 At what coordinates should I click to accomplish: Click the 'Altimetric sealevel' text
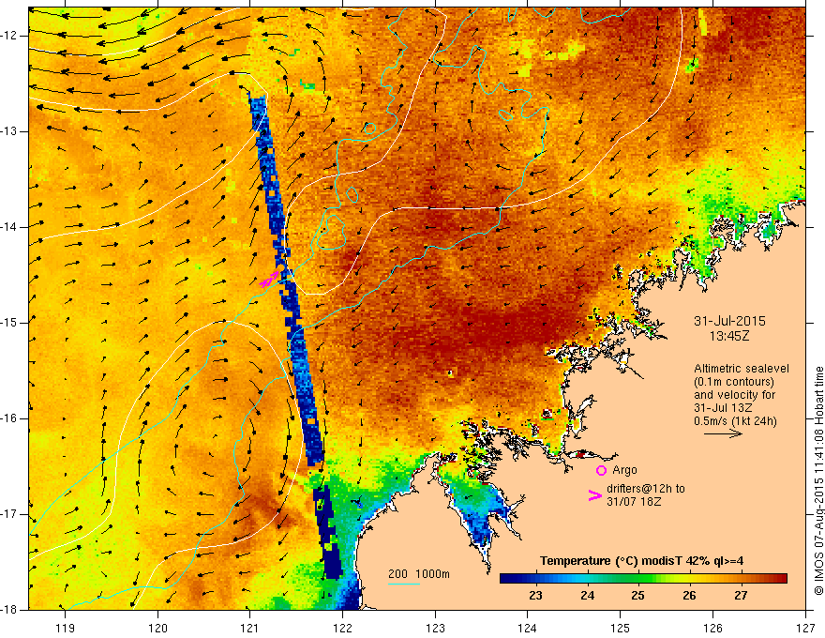click(x=742, y=369)
